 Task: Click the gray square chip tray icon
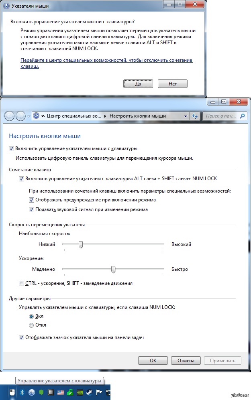coord(51,392)
